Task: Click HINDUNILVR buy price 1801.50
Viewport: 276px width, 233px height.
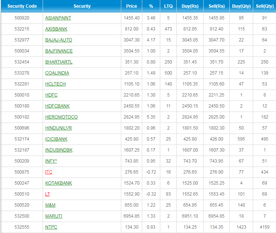Action: tap(190, 128)
